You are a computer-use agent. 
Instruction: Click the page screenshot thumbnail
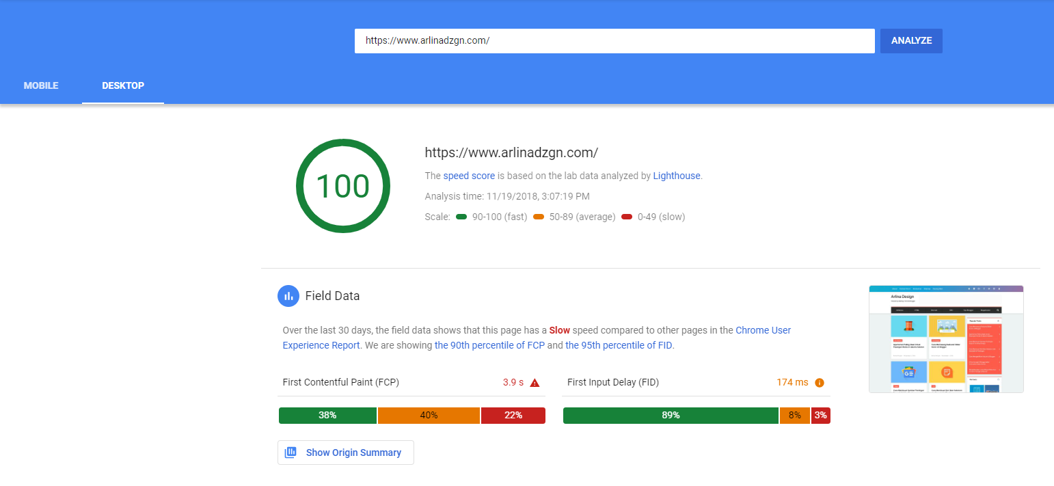click(x=946, y=339)
